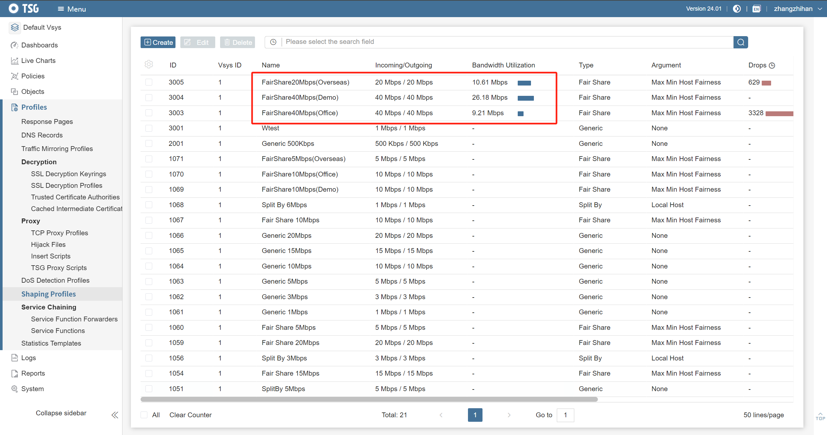Open the Default Vsys selector
This screenshot has height=435, width=827.
click(42, 27)
